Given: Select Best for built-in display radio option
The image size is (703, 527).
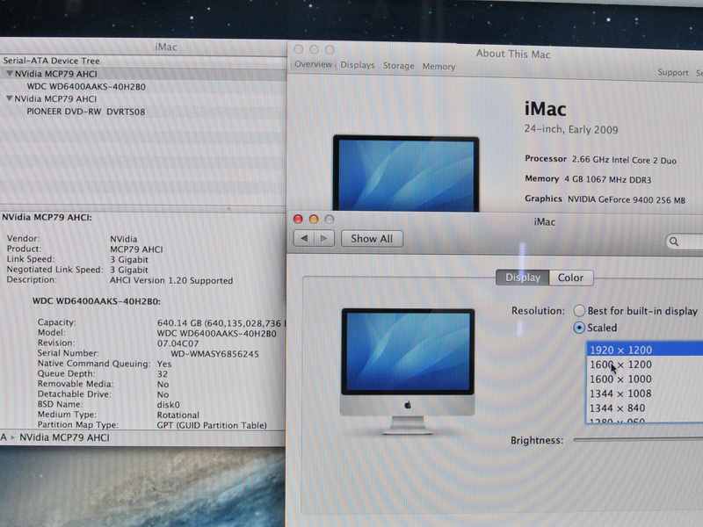Looking at the screenshot, I should 579,310.
